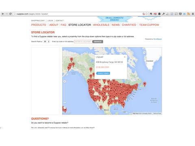195x146 pixels.
Task: Expand the Charities menu
Action: pos(129,25)
